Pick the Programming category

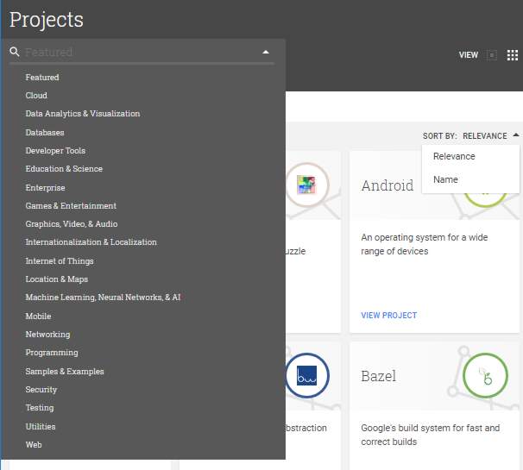point(52,353)
